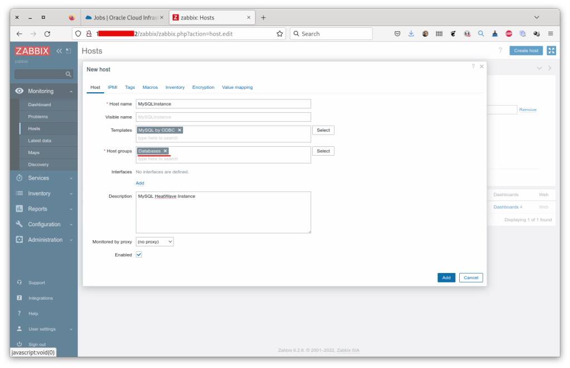This screenshot has width=570, height=368.
Task: Open help icon in New host dialog
Action: [x=473, y=66]
